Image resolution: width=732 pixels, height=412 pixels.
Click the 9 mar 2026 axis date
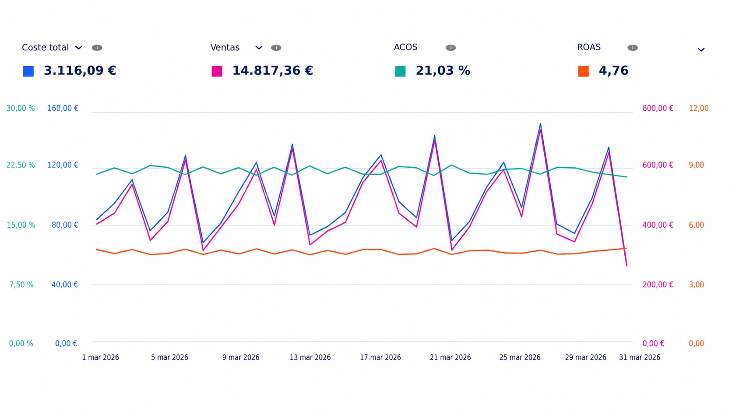coord(241,357)
